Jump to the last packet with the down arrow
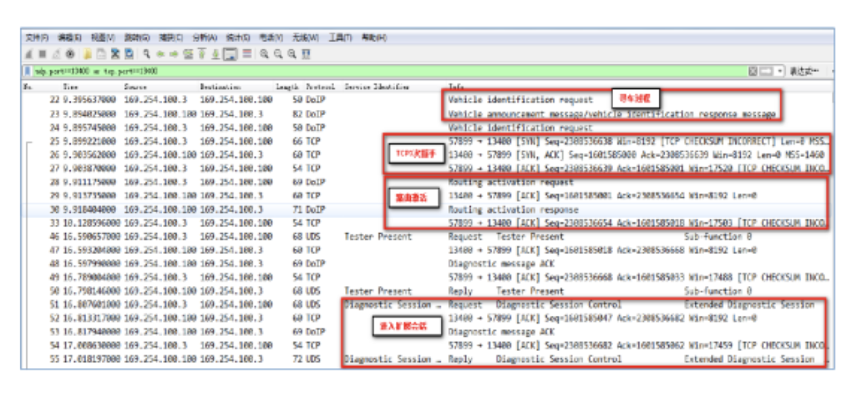Image resolution: width=861 pixels, height=393 pixels. coord(216,54)
